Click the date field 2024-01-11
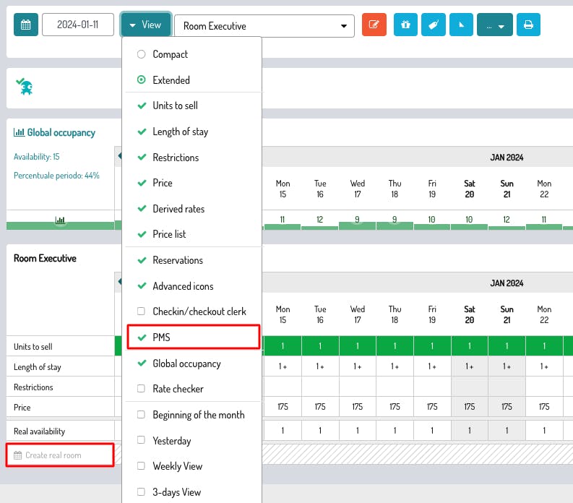573x503 pixels. [78, 25]
